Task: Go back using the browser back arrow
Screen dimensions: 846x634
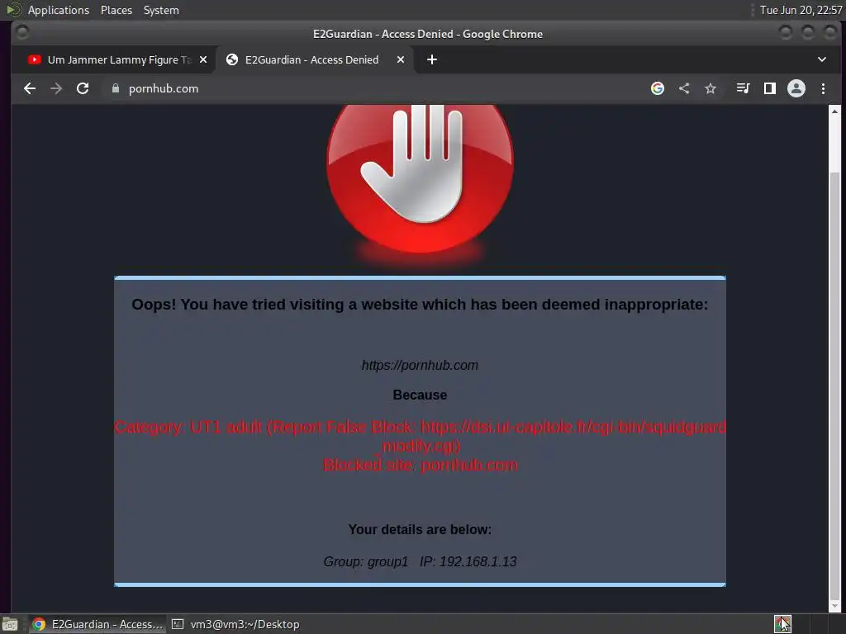Action: (30, 88)
